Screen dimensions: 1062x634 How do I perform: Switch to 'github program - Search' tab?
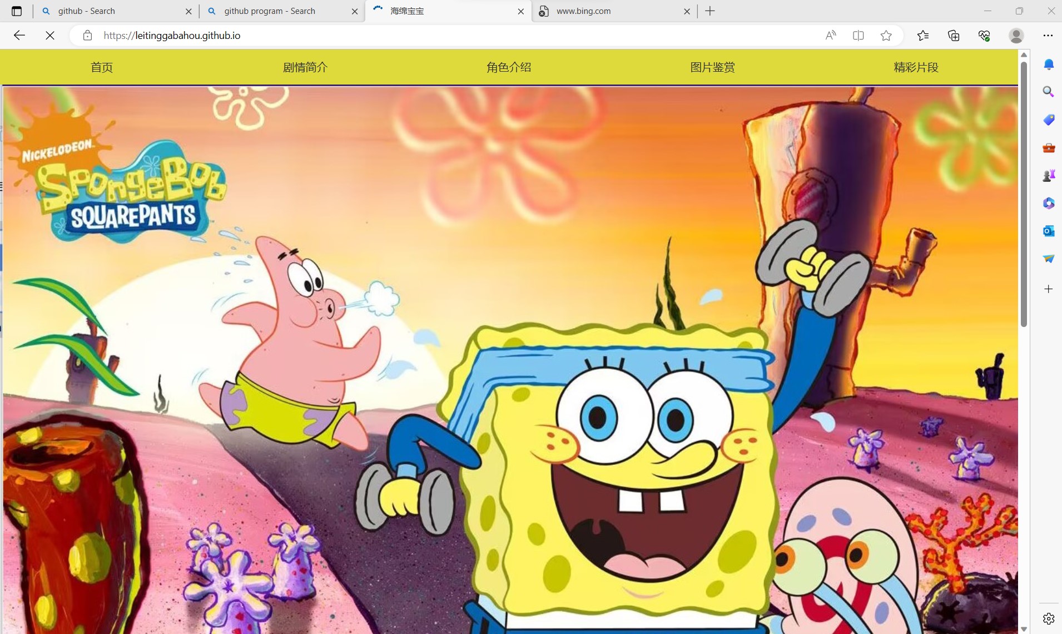282,11
